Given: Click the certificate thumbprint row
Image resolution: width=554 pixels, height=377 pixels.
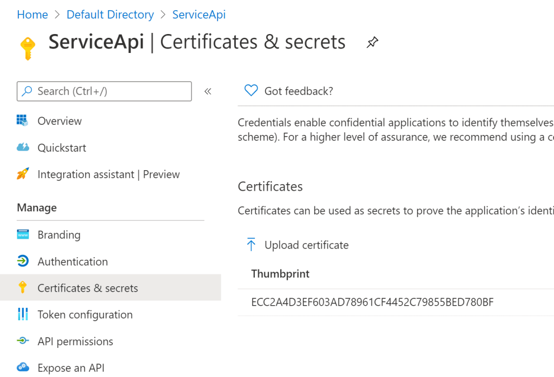Looking at the screenshot, I should (373, 302).
